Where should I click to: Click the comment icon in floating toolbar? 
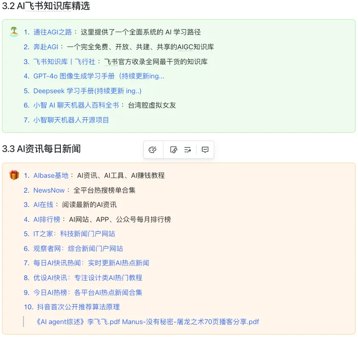coord(205,150)
